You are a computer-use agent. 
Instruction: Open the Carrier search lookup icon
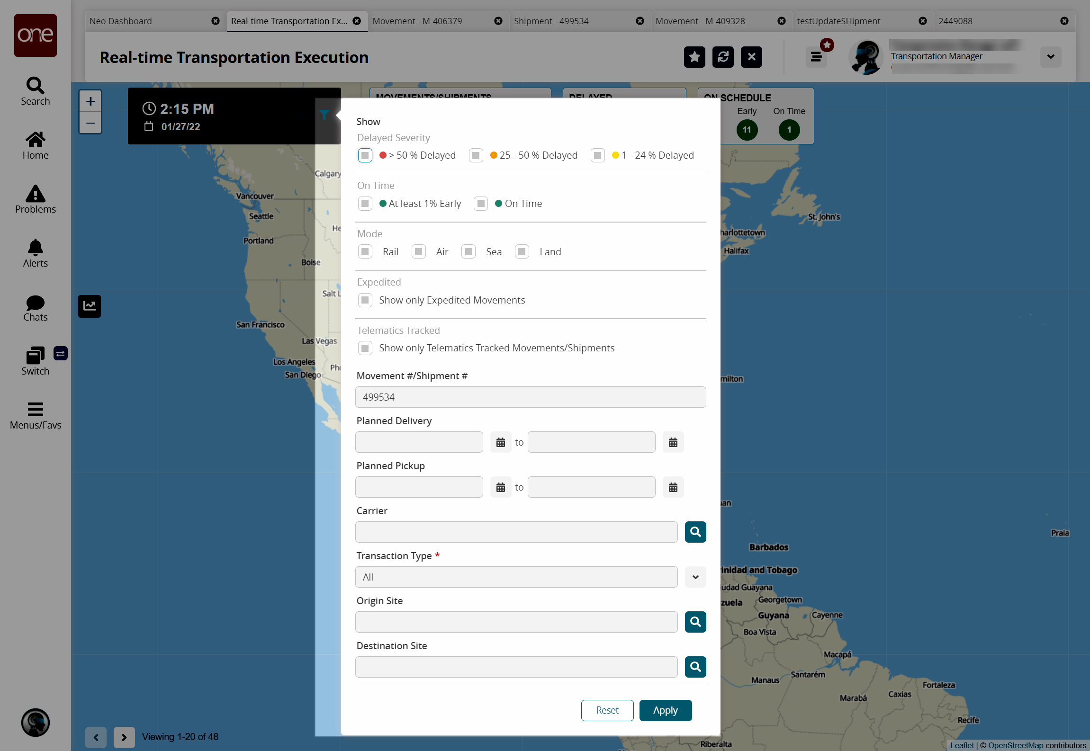(695, 532)
